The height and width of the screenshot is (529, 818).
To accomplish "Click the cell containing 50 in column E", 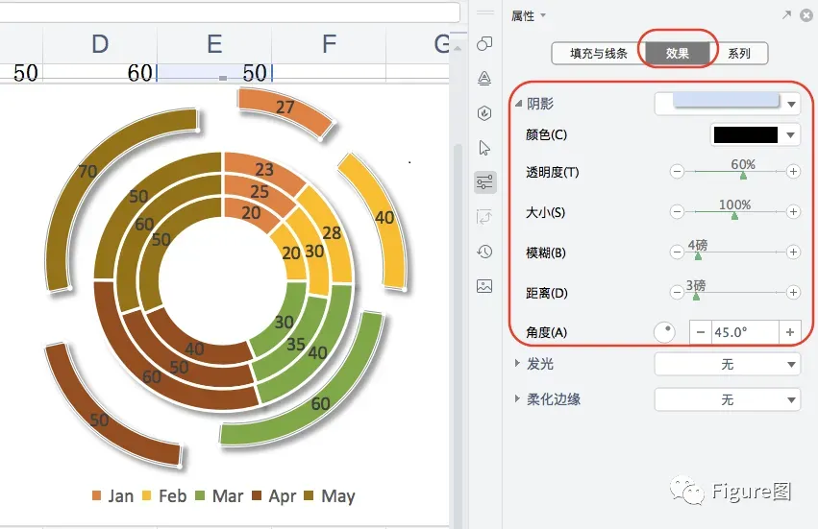I will point(214,73).
